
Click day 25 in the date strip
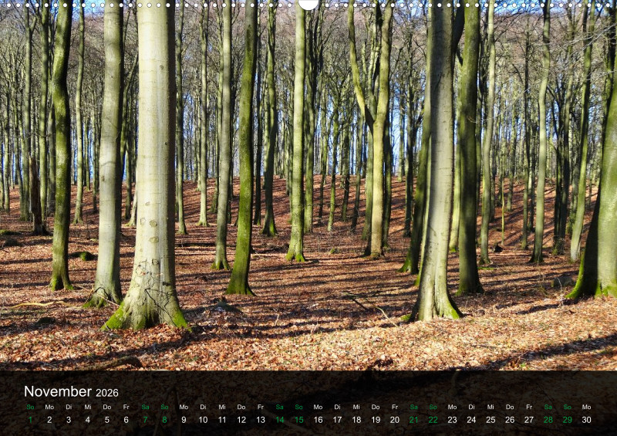(491, 420)
